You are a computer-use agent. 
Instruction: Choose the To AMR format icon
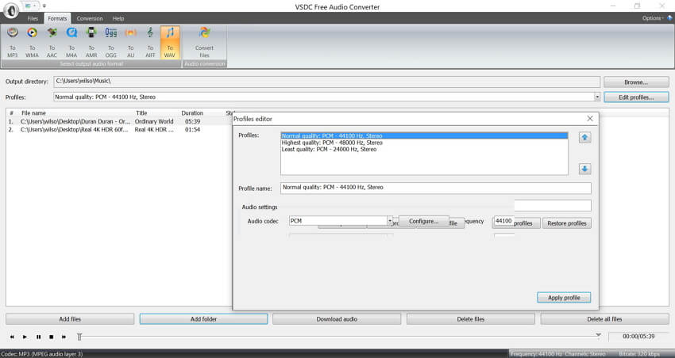(91, 42)
